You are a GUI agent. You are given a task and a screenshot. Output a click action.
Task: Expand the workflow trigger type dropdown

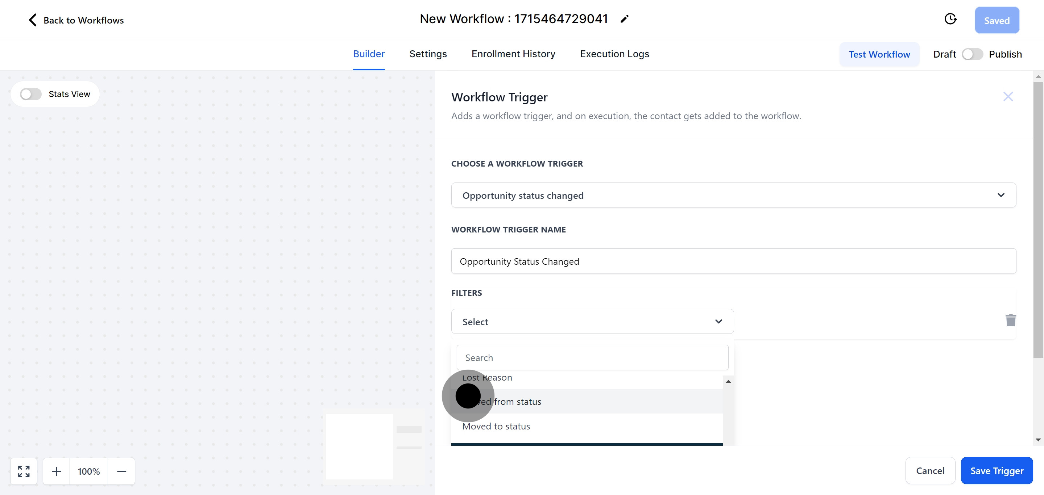click(x=1000, y=195)
